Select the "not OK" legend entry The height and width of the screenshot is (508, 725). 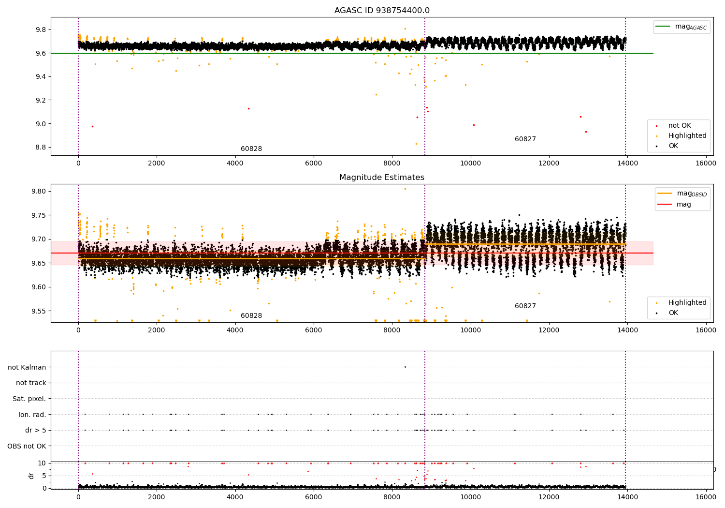(680, 126)
